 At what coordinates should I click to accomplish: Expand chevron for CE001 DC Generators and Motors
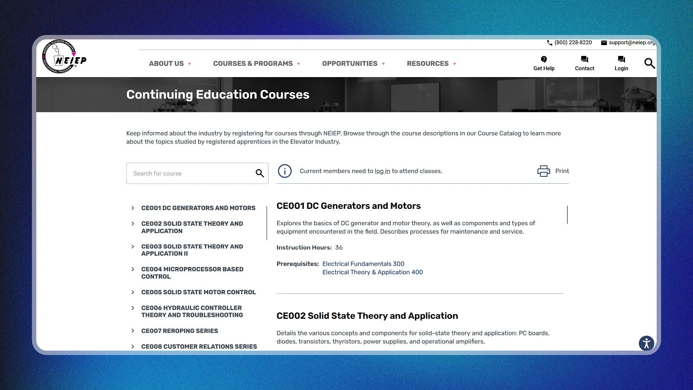click(x=133, y=208)
